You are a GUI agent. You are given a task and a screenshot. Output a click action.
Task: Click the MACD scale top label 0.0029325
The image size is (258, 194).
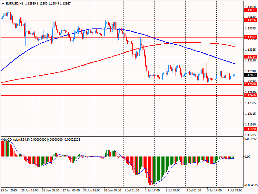251,139
